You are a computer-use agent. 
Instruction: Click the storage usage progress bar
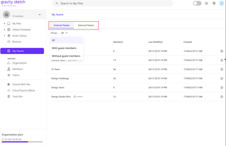(22, 142)
